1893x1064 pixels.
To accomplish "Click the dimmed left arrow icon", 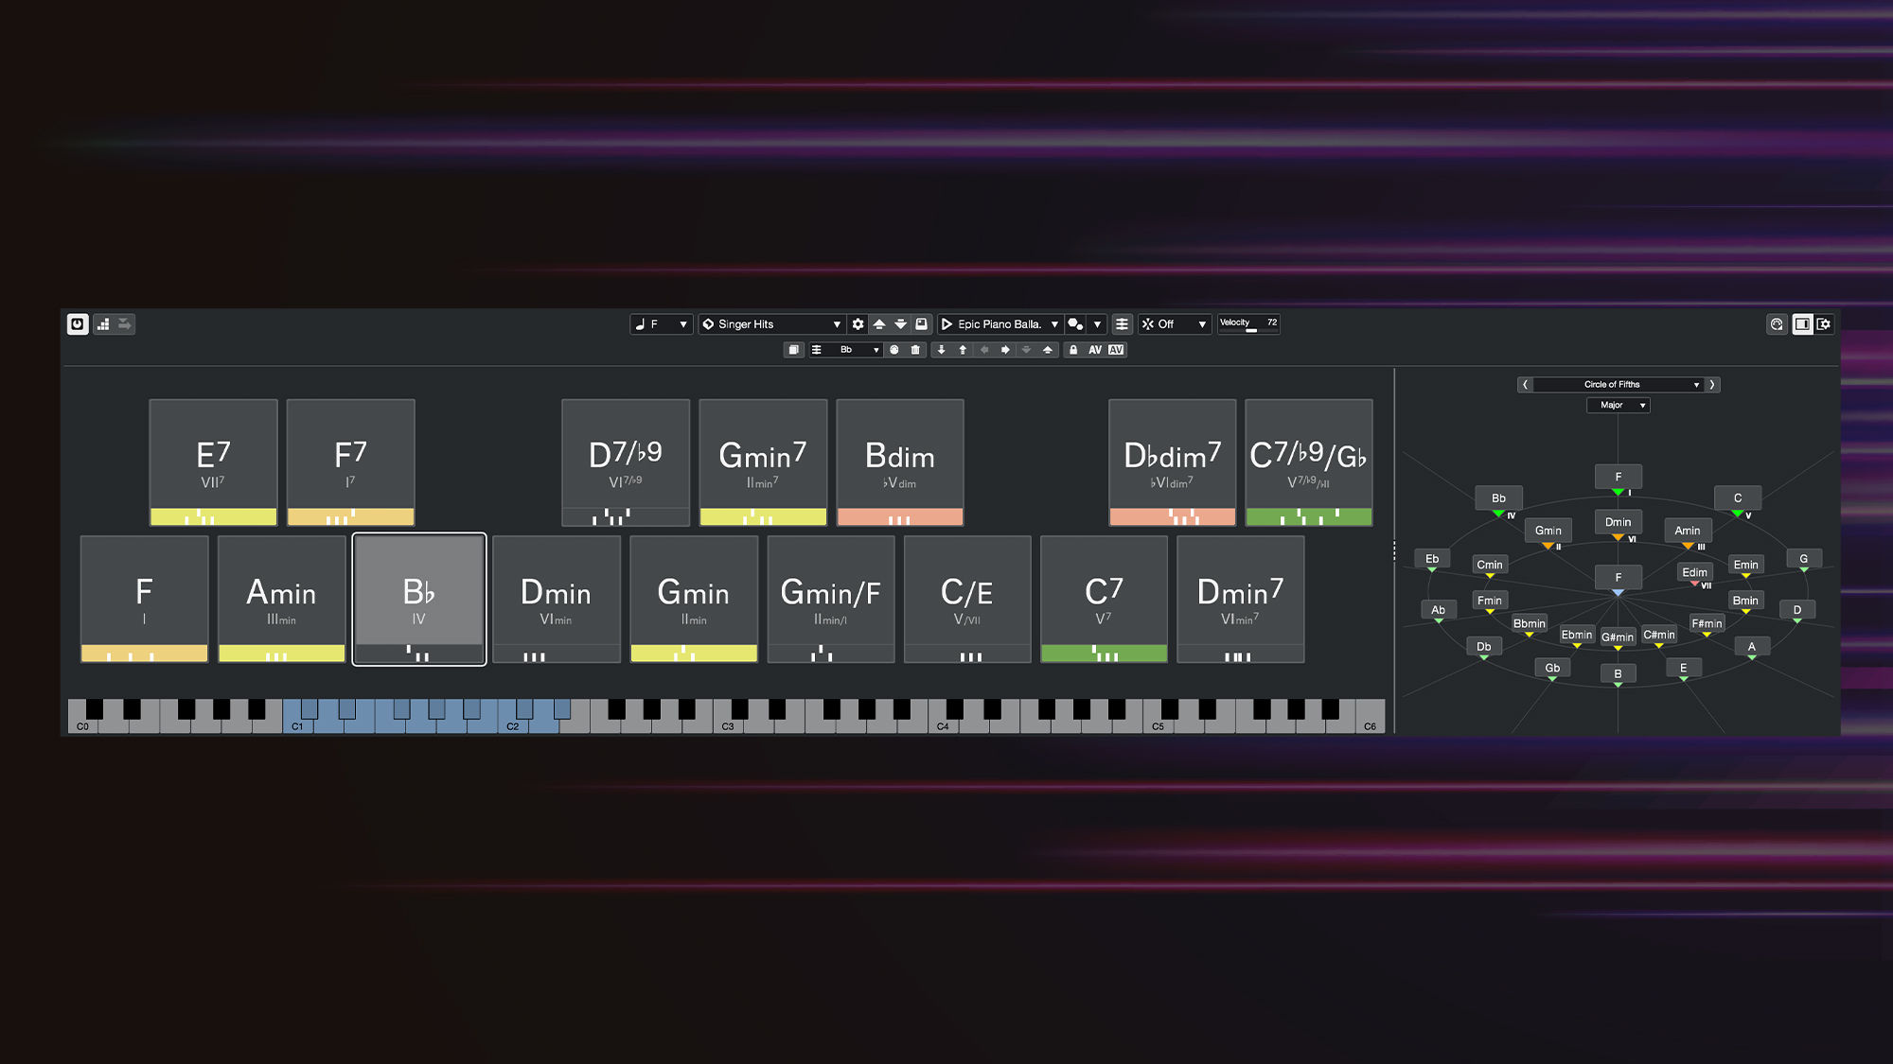I will tap(984, 350).
